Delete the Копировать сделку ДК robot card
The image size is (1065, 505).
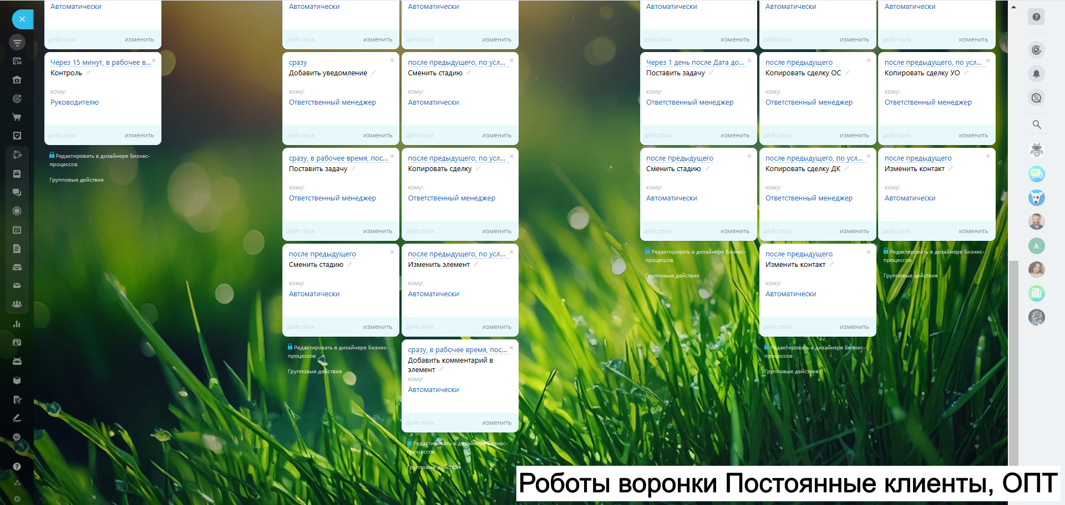[x=869, y=156]
